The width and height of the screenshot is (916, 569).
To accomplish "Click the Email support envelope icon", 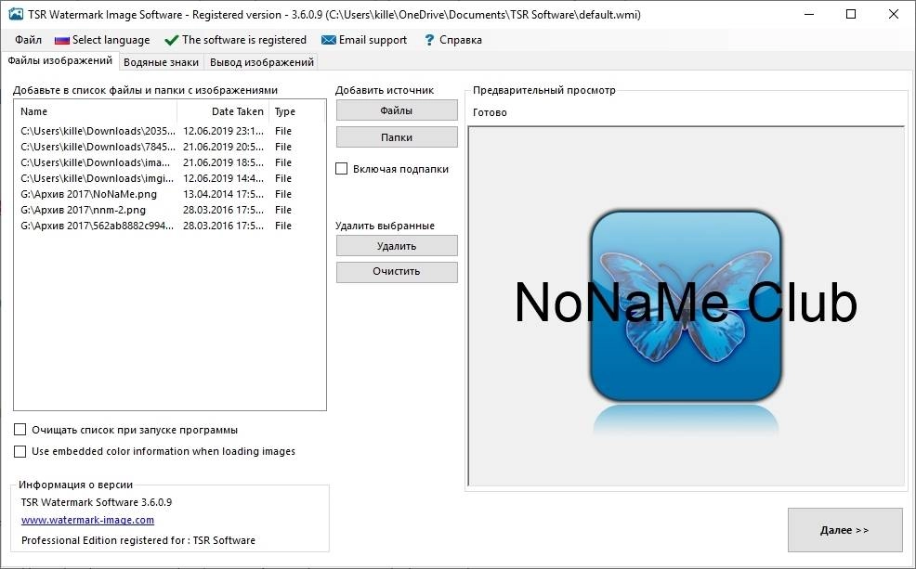I will (x=328, y=40).
